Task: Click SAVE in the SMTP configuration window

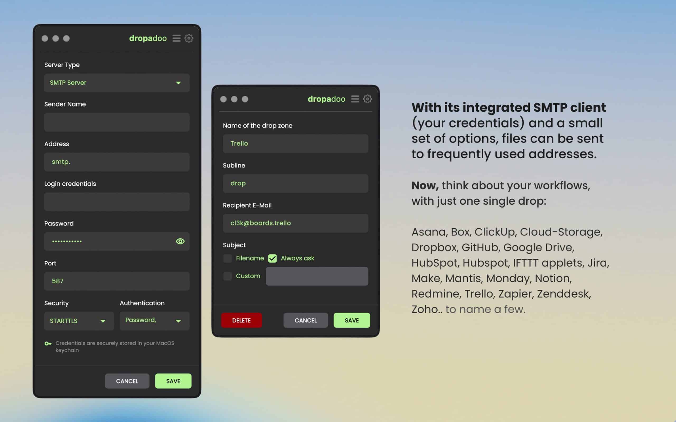Action: pos(173,381)
